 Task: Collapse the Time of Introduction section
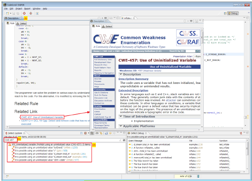[121, 116]
